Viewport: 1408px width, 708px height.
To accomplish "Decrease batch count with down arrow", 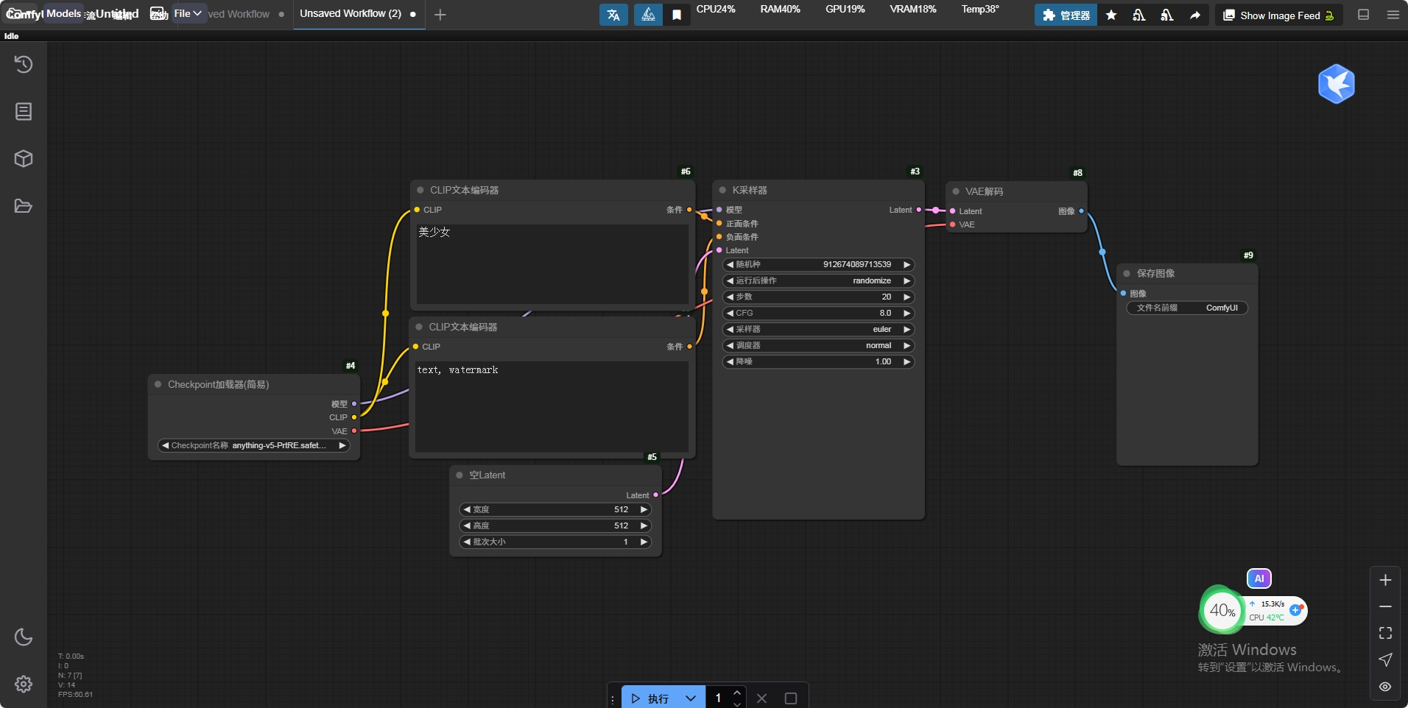I will tap(737, 704).
